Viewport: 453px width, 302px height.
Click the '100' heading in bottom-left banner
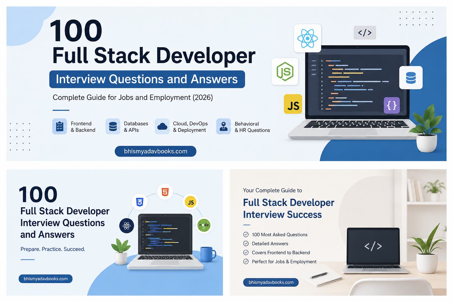[38, 195]
